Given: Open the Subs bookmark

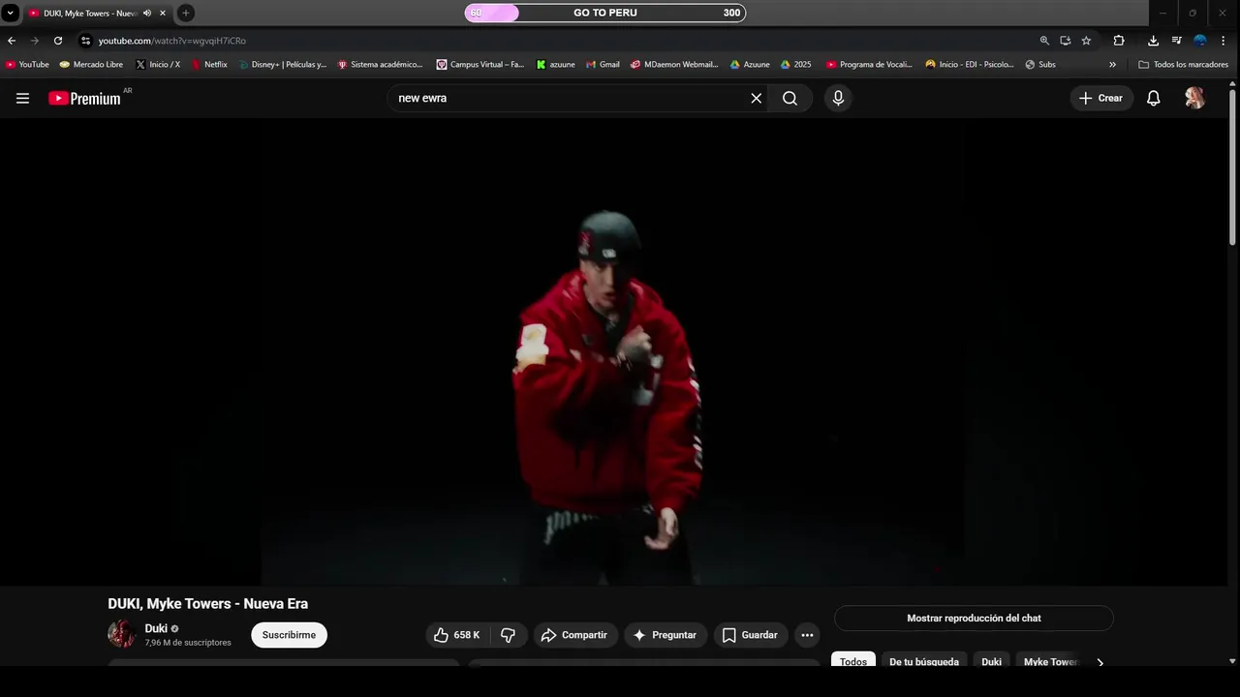Looking at the screenshot, I should coord(1040,65).
